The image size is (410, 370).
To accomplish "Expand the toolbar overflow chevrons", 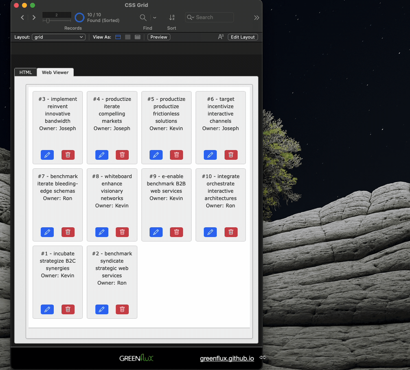I will point(257,17).
